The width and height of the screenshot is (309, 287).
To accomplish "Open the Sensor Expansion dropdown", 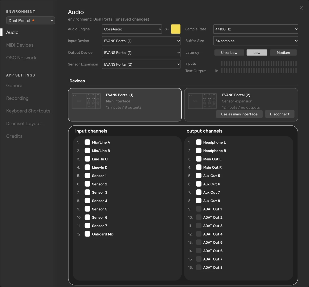I will (141, 64).
